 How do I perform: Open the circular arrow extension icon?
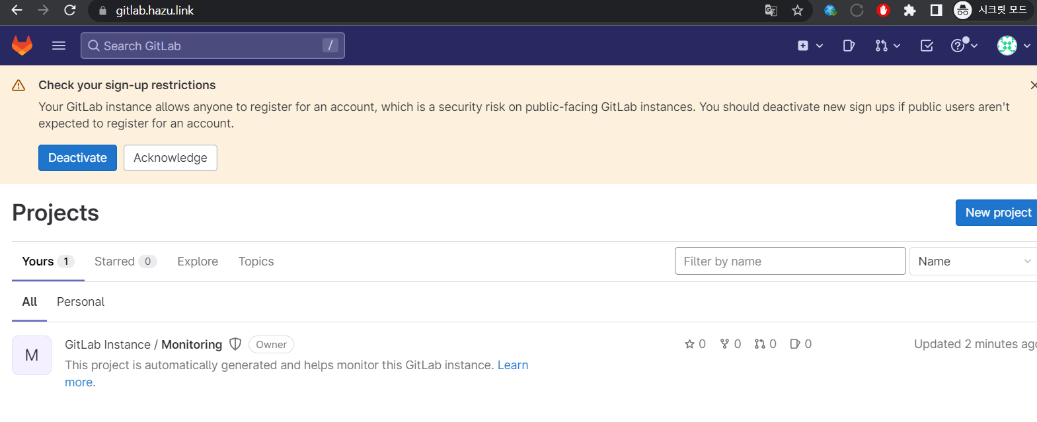point(857,10)
